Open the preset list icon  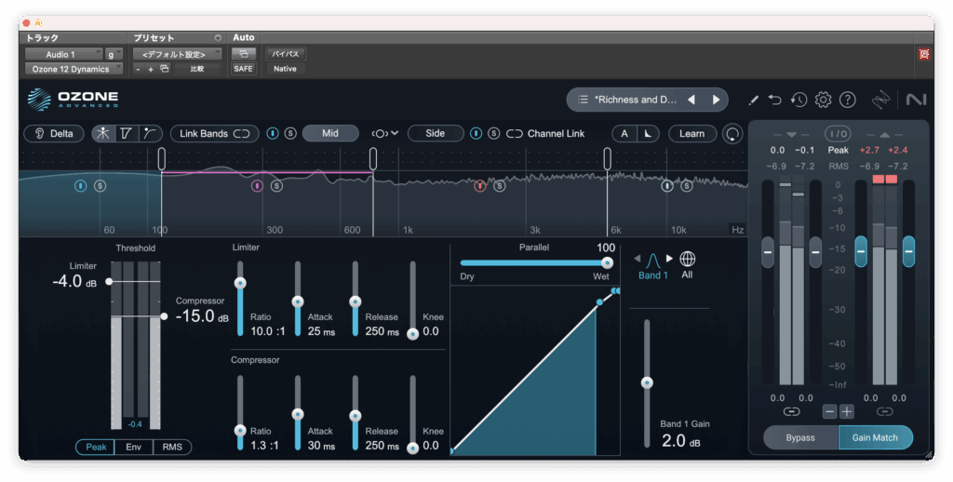[x=583, y=100]
